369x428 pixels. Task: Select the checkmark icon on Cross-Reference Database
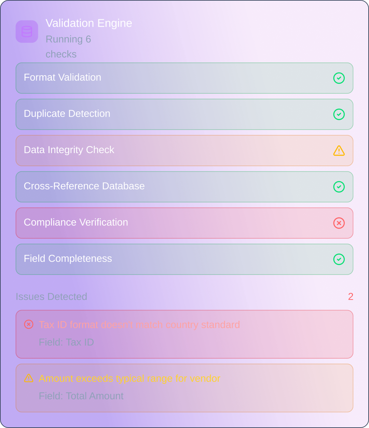coord(339,187)
